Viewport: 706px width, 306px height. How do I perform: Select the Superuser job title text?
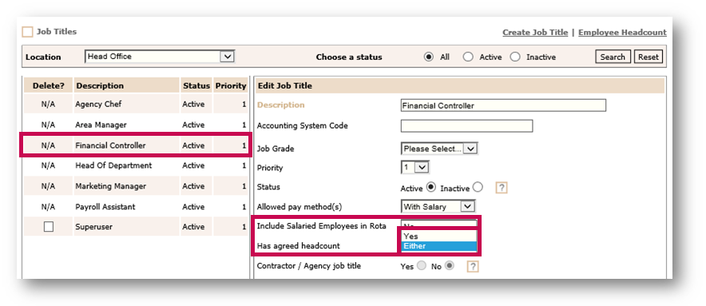[93, 227]
